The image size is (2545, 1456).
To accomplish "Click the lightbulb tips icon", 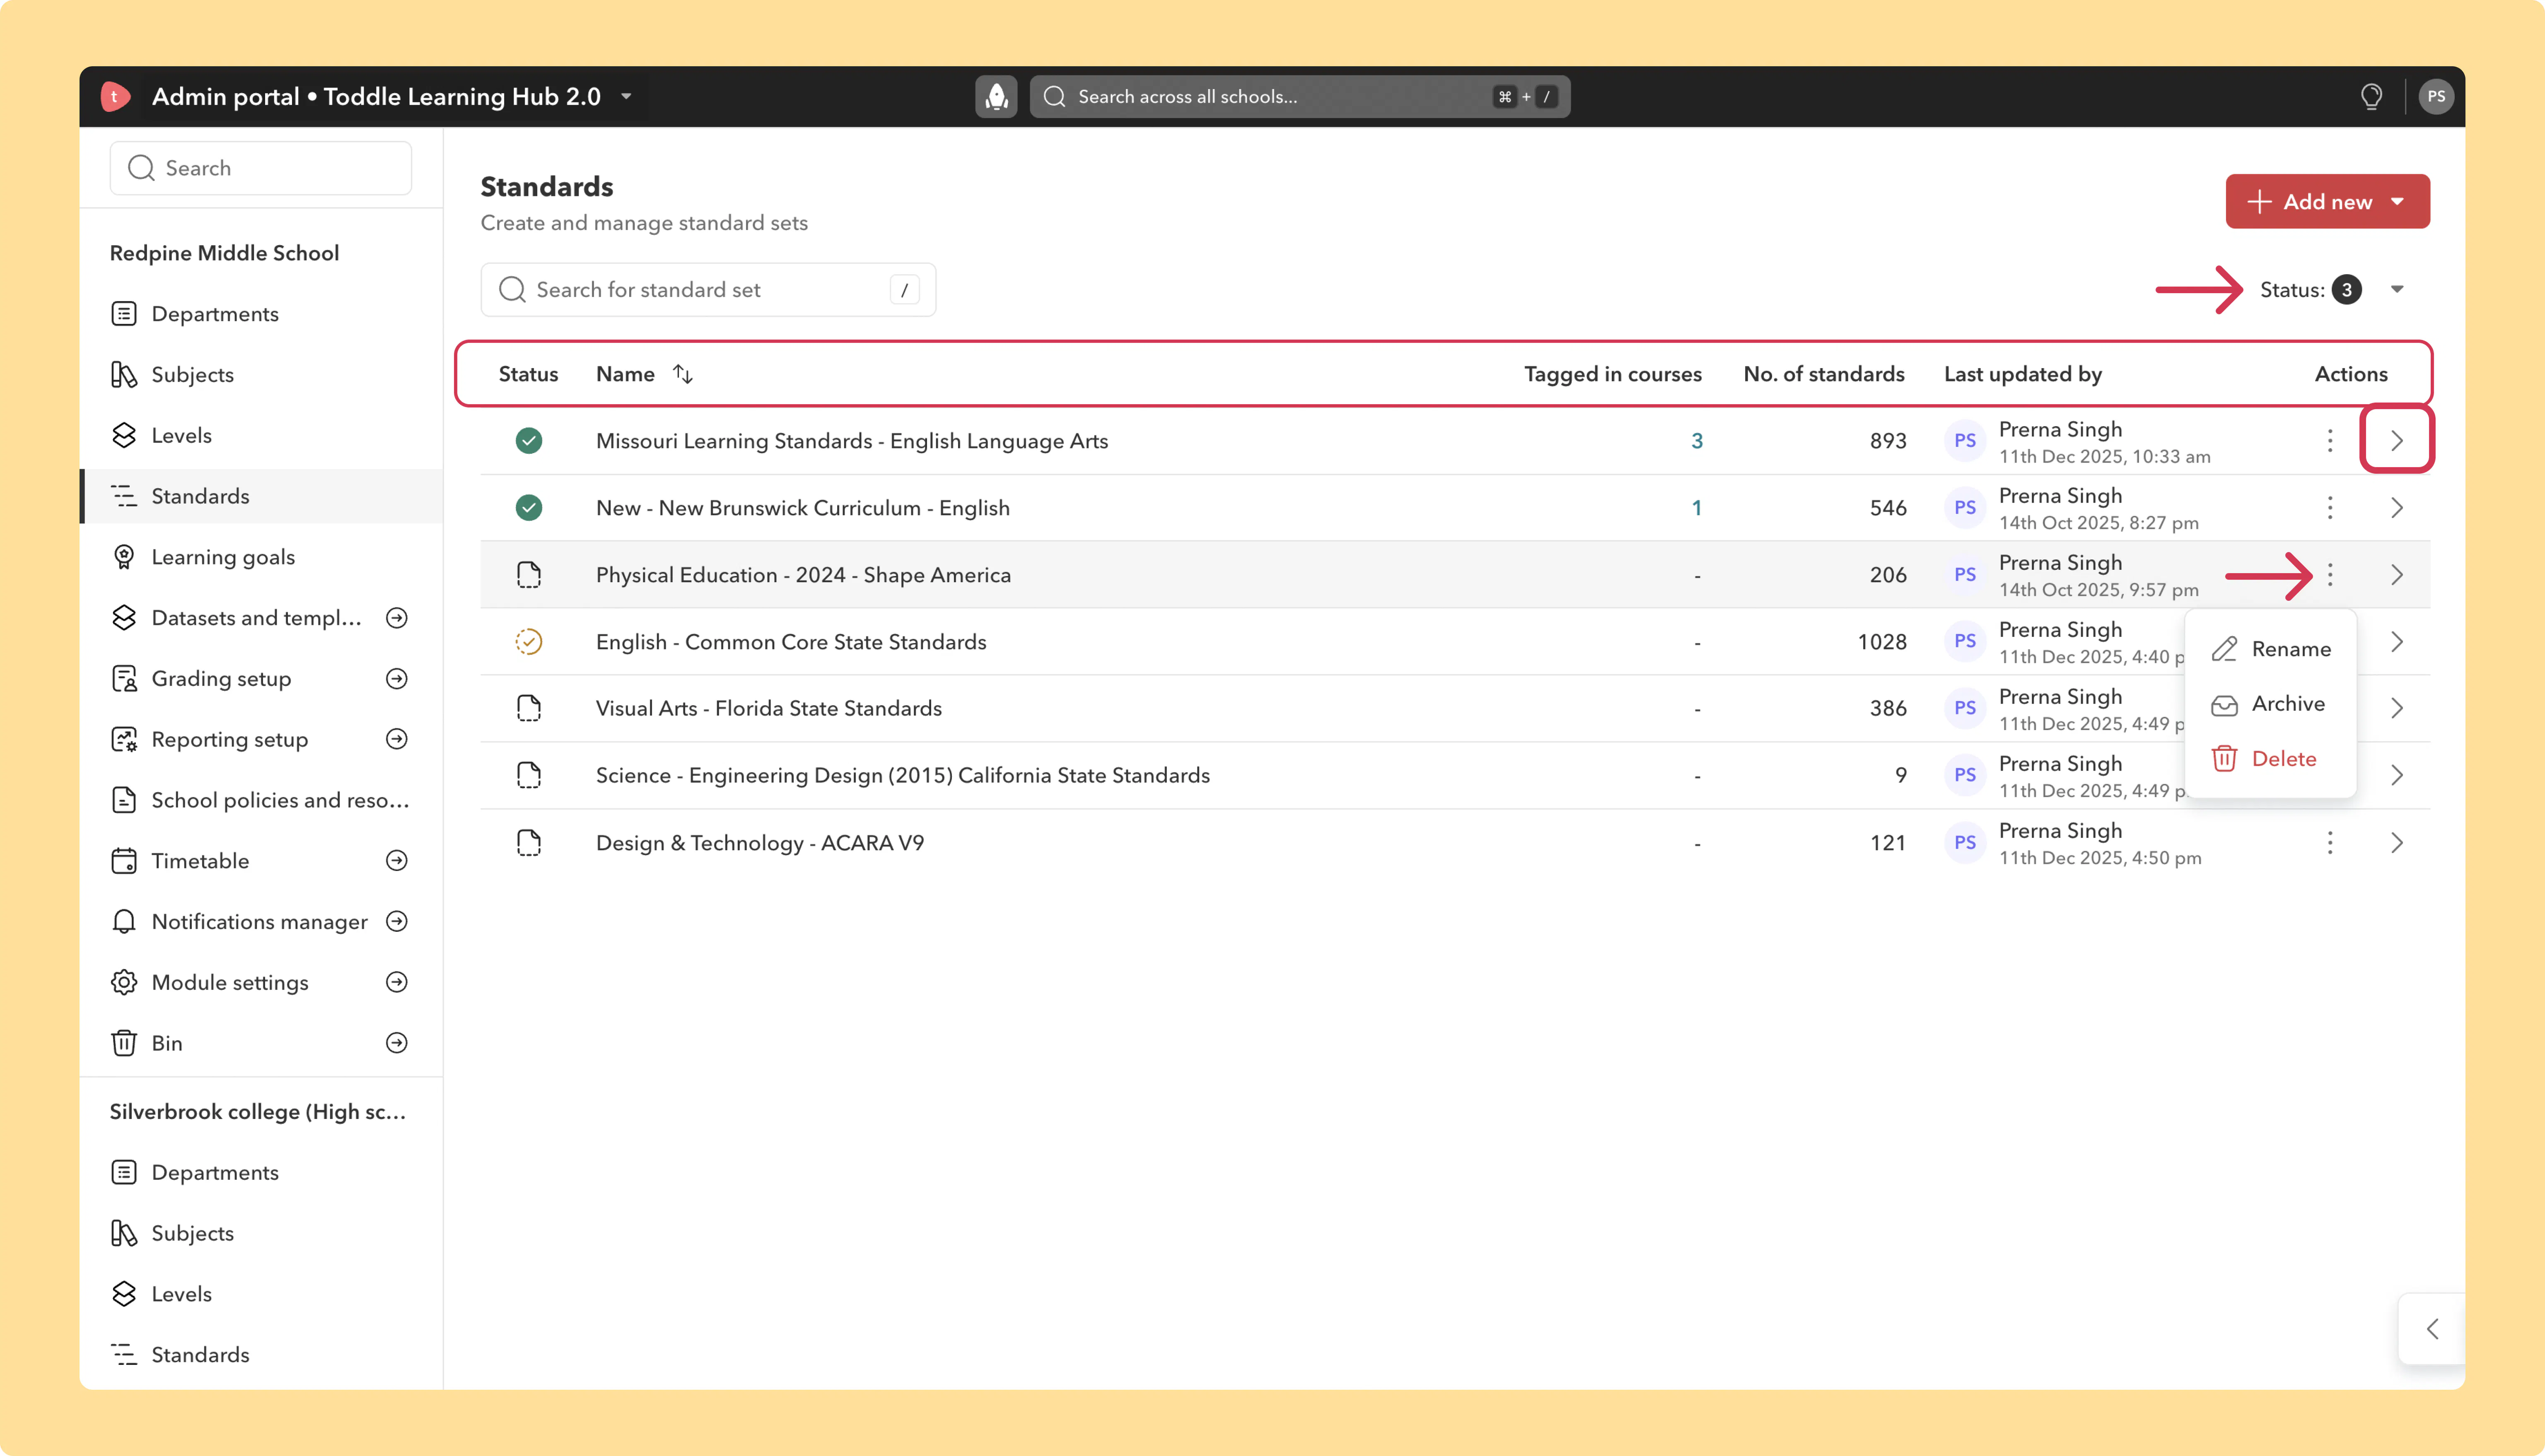I will 2371,96.
